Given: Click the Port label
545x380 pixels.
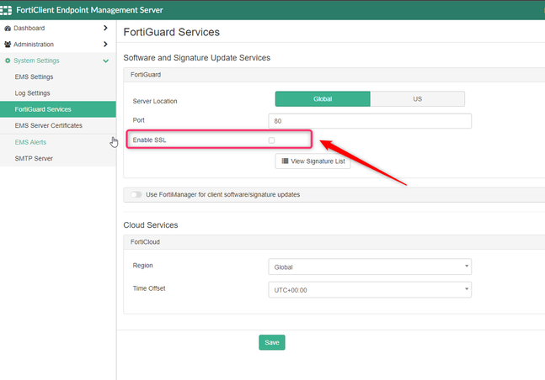Looking at the screenshot, I should click(x=138, y=120).
